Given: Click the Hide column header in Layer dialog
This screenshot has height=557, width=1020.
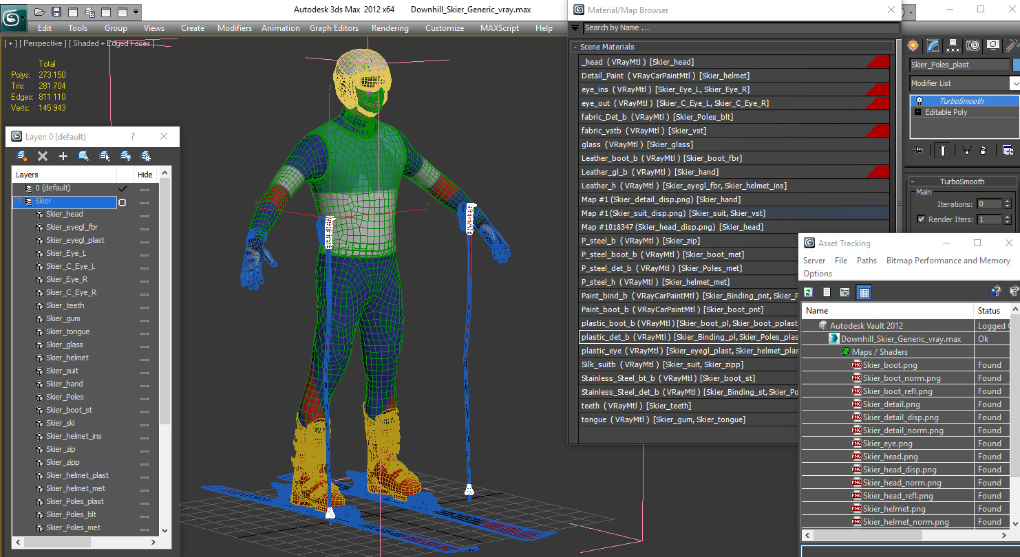Looking at the screenshot, I should [x=145, y=175].
